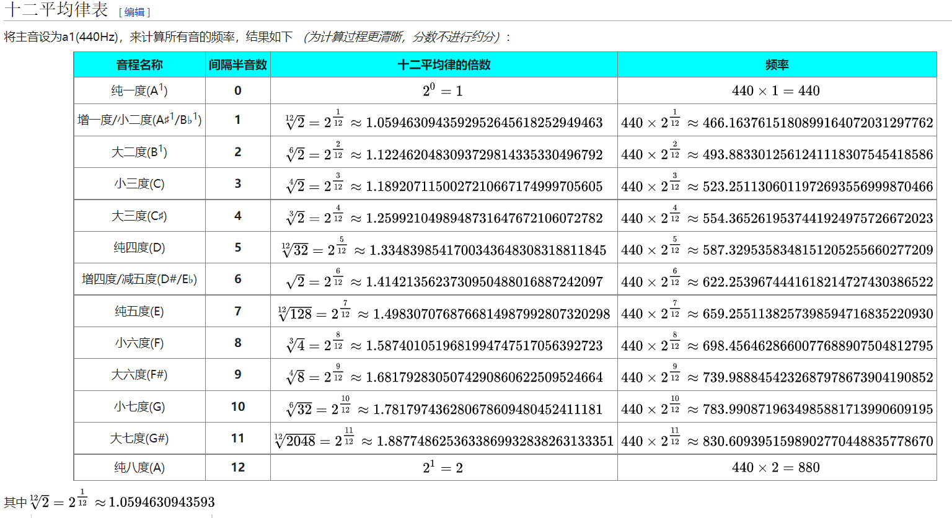Select the cell 纯八度(A)
The width and height of the screenshot is (952, 518).
(x=139, y=467)
